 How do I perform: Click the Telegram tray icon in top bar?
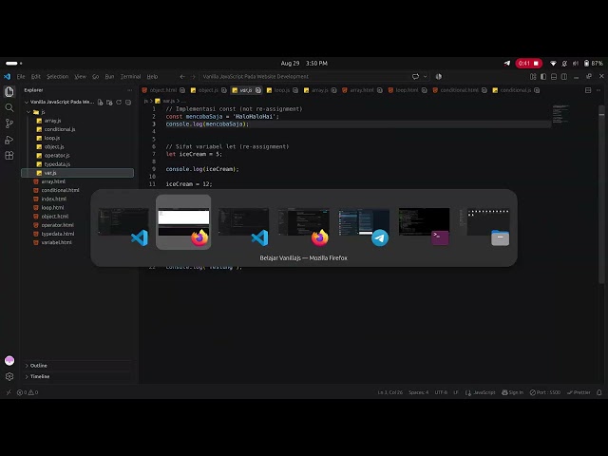pos(507,64)
